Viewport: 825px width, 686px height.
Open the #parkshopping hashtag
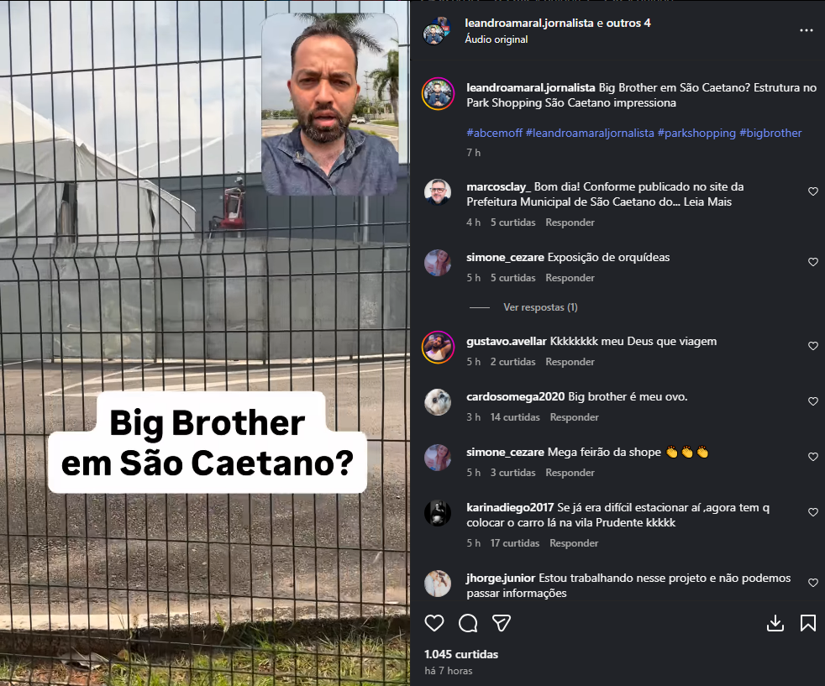696,133
